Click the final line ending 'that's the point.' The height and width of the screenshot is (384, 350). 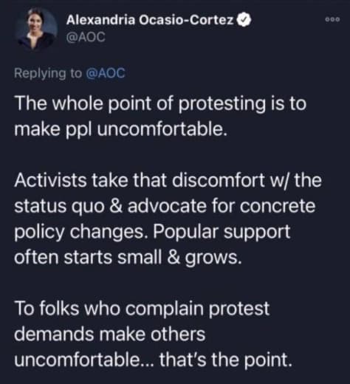click(x=153, y=360)
